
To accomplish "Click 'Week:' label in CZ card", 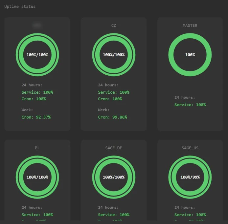I will click(103, 110).
